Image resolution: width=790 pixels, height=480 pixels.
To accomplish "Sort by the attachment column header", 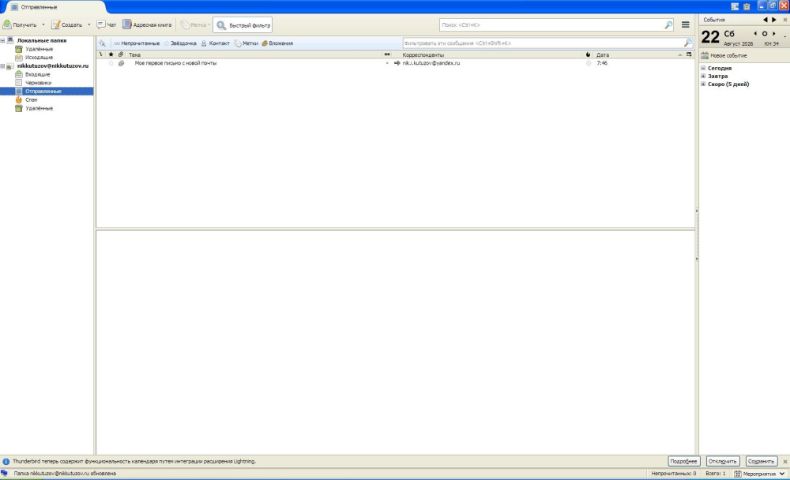I will 120,54.
